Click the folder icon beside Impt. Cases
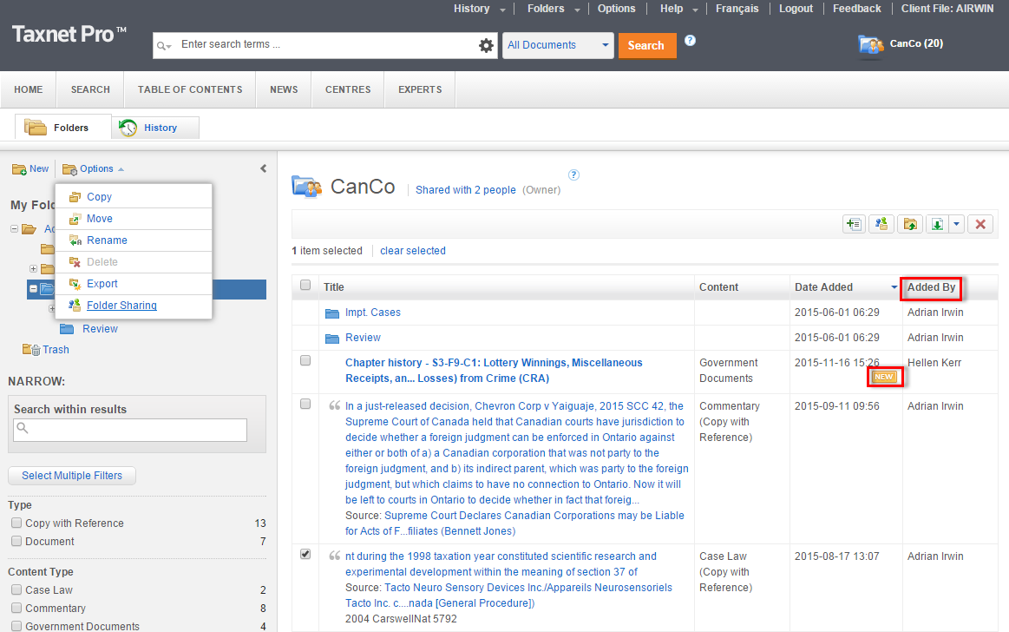1009x632 pixels. (332, 313)
